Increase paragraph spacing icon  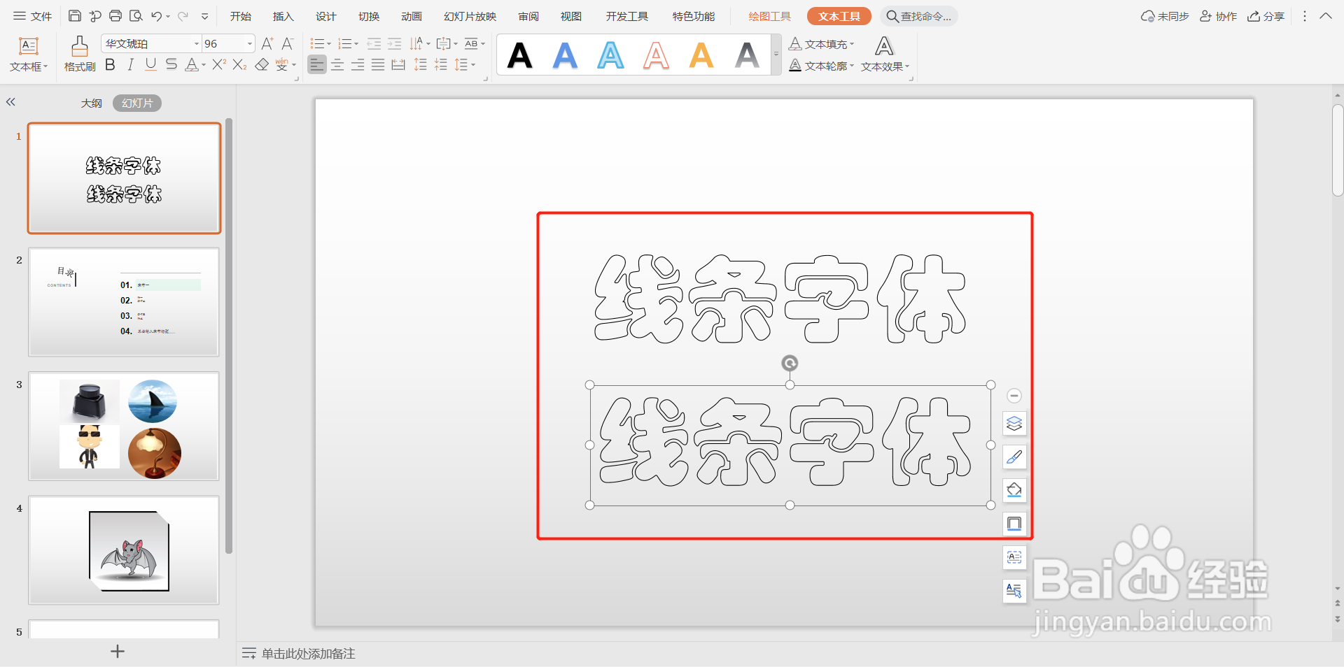pos(421,65)
